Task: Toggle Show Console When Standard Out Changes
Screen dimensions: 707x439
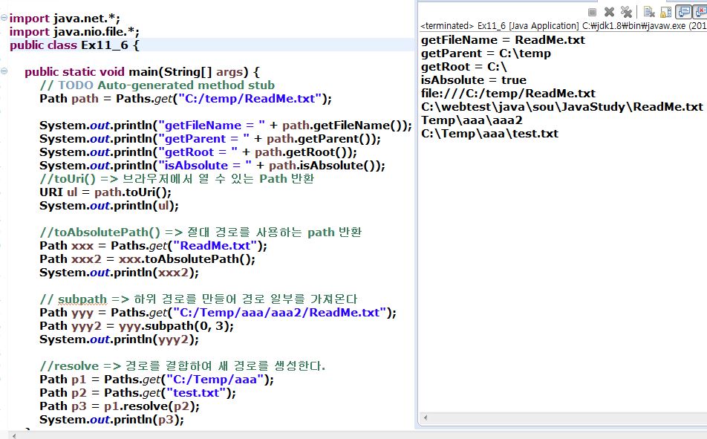Action: coord(683,12)
